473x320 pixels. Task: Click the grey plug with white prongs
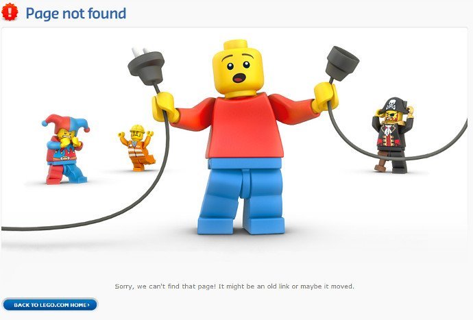[146, 66]
